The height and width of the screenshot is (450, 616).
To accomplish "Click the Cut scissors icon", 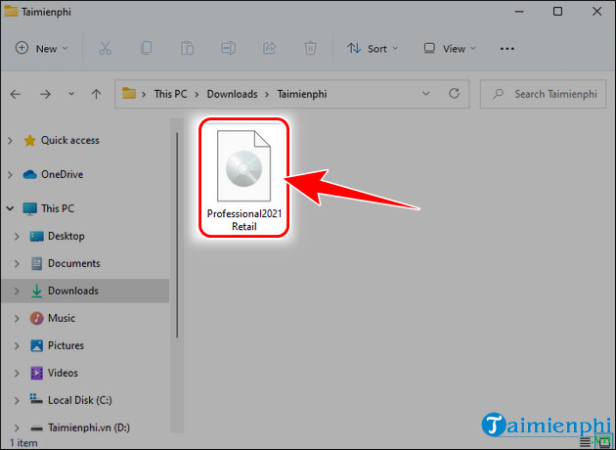I will tap(105, 48).
